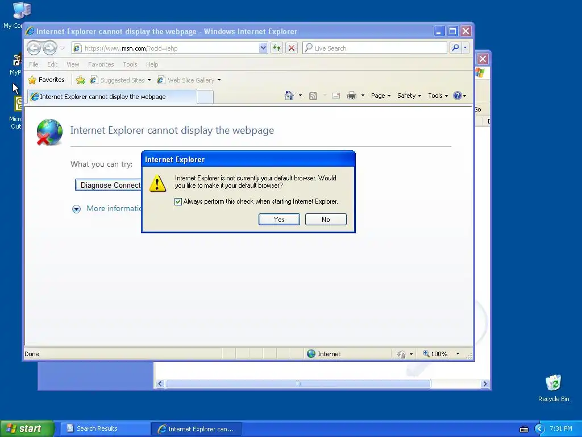Open the Safety command menu
This screenshot has width=582, height=437.
[409, 96]
